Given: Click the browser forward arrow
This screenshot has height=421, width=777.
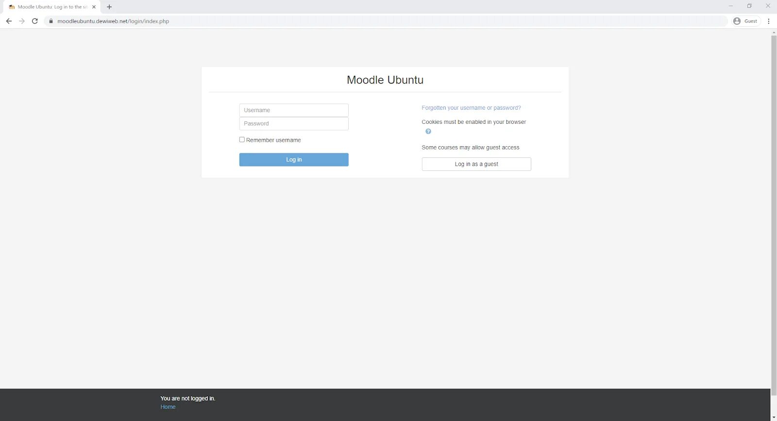Looking at the screenshot, I should click(22, 21).
